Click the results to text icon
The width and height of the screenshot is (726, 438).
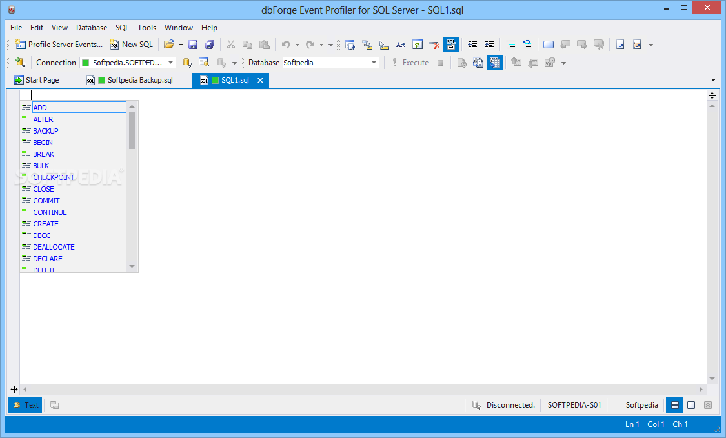pyautogui.click(x=478, y=63)
